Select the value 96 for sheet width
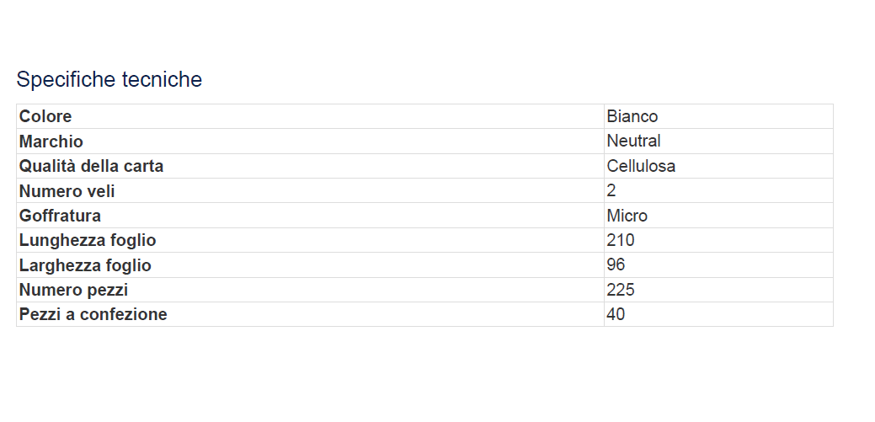The width and height of the screenshot is (875, 422). (x=616, y=265)
